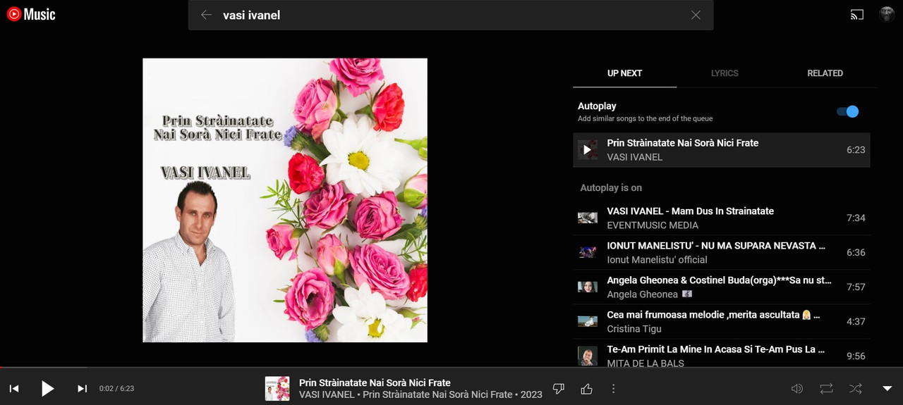The width and height of the screenshot is (903, 405).
Task: Switch to the LYRICS tab
Action: click(x=725, y=73)
